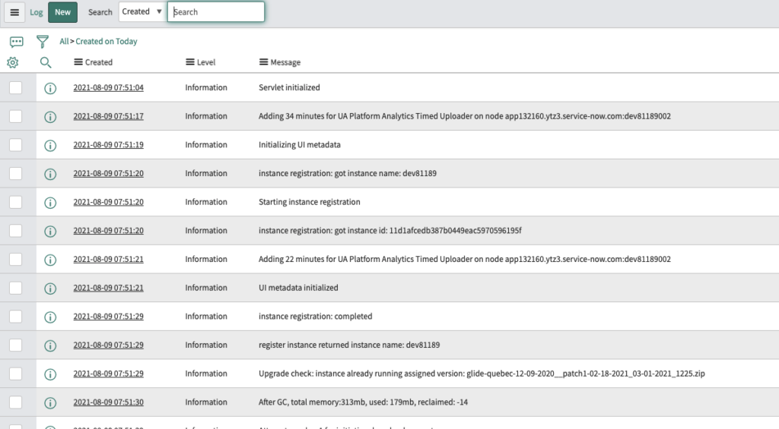Preview Initializing UI metadata record info icon

click(x=50, y=145)
